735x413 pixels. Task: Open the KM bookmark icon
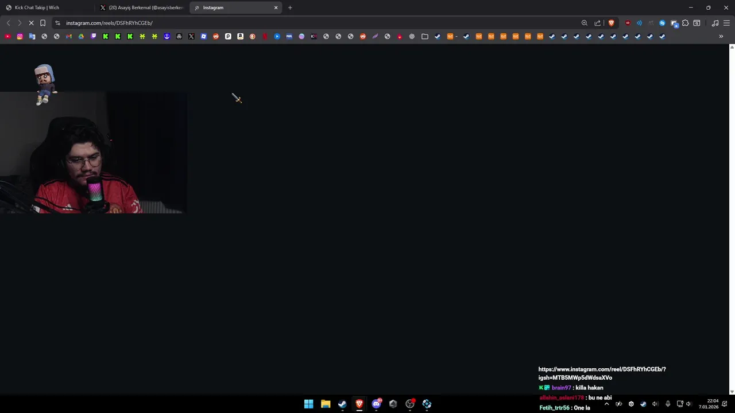tap(314, 36)
